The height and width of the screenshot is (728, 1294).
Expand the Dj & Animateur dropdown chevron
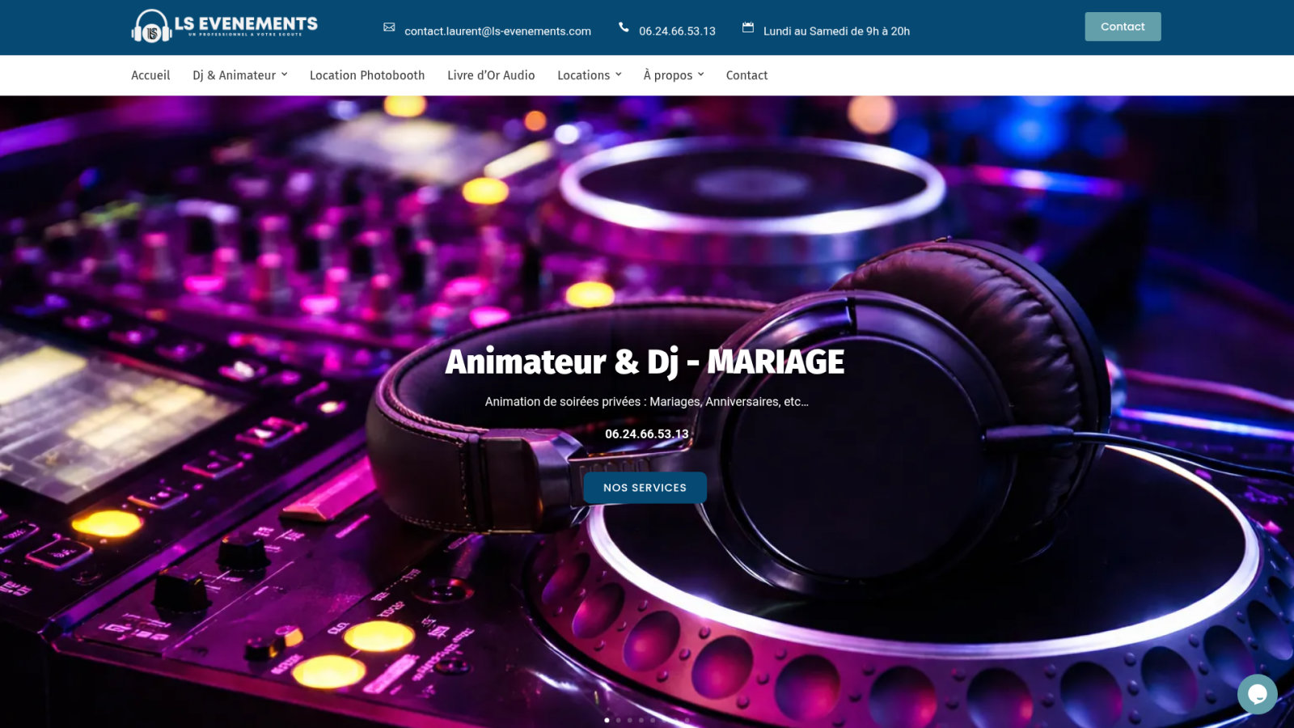(284, 74)
